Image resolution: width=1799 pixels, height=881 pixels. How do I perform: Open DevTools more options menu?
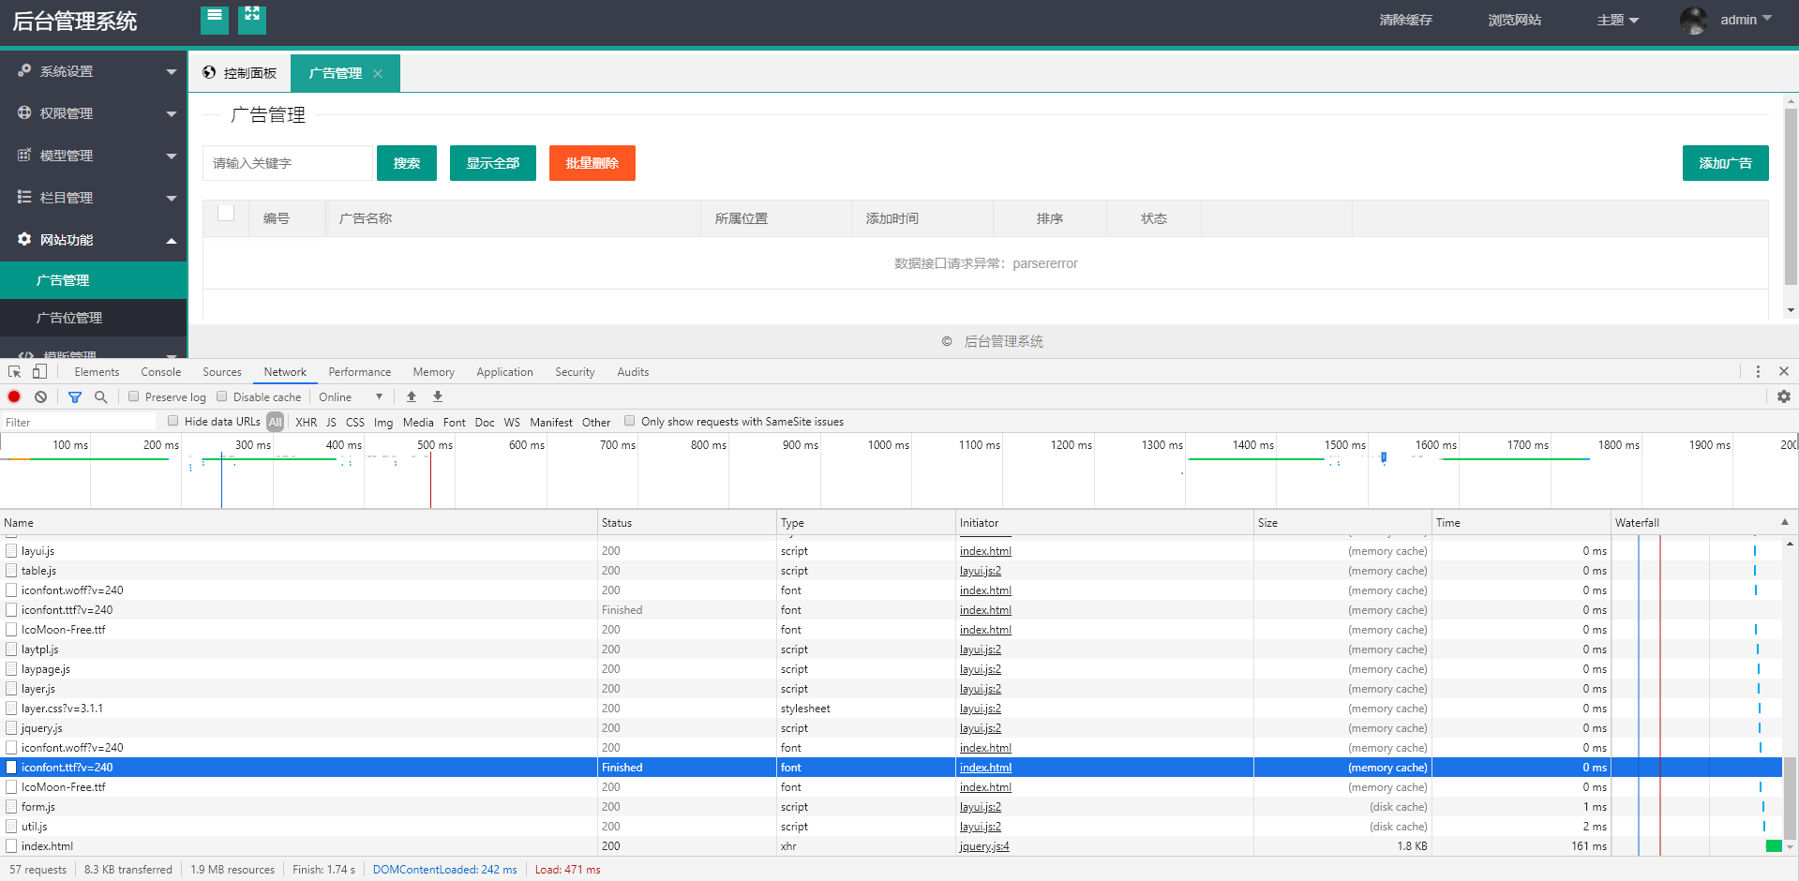pos(1758,372)
